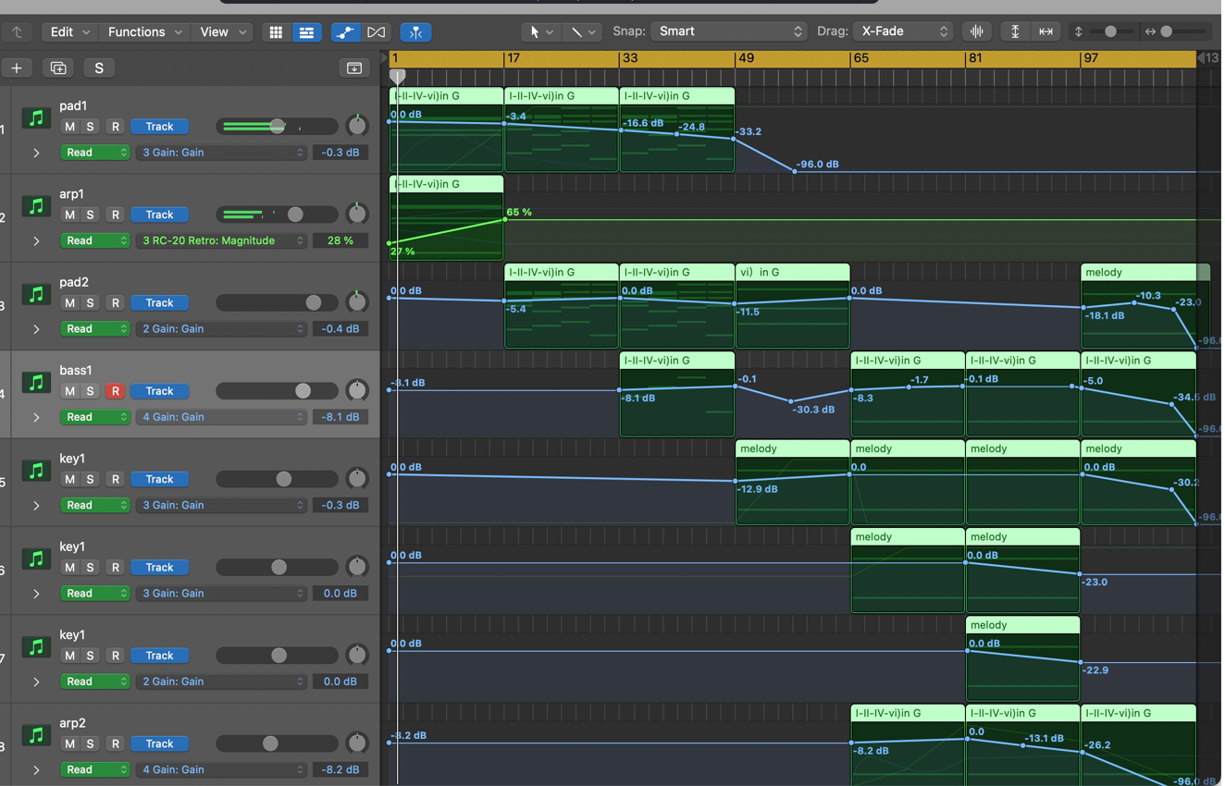Click the Track button on key1 track
Viewport: 1225px width, 786px height.
pos(159,479)
